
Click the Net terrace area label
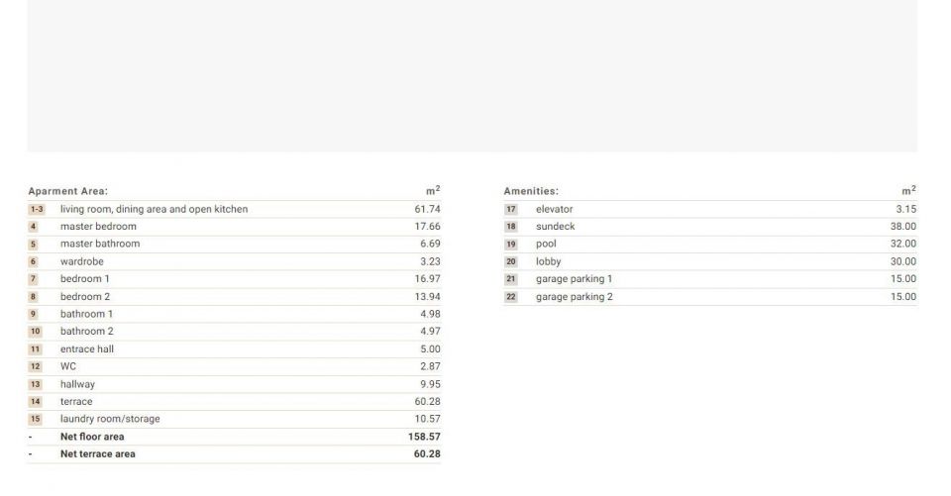tap(98, 454)
